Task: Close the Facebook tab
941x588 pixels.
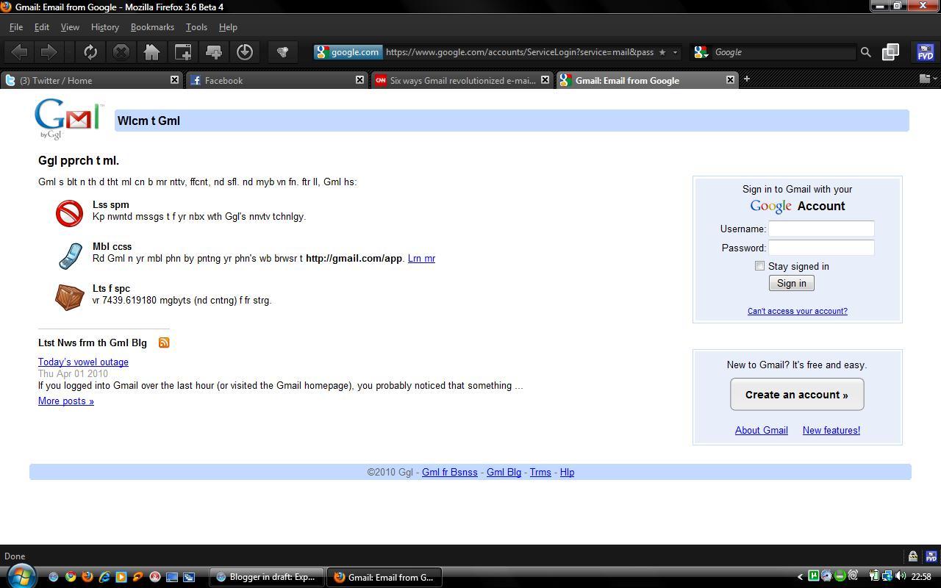Action: click(359, 79)
